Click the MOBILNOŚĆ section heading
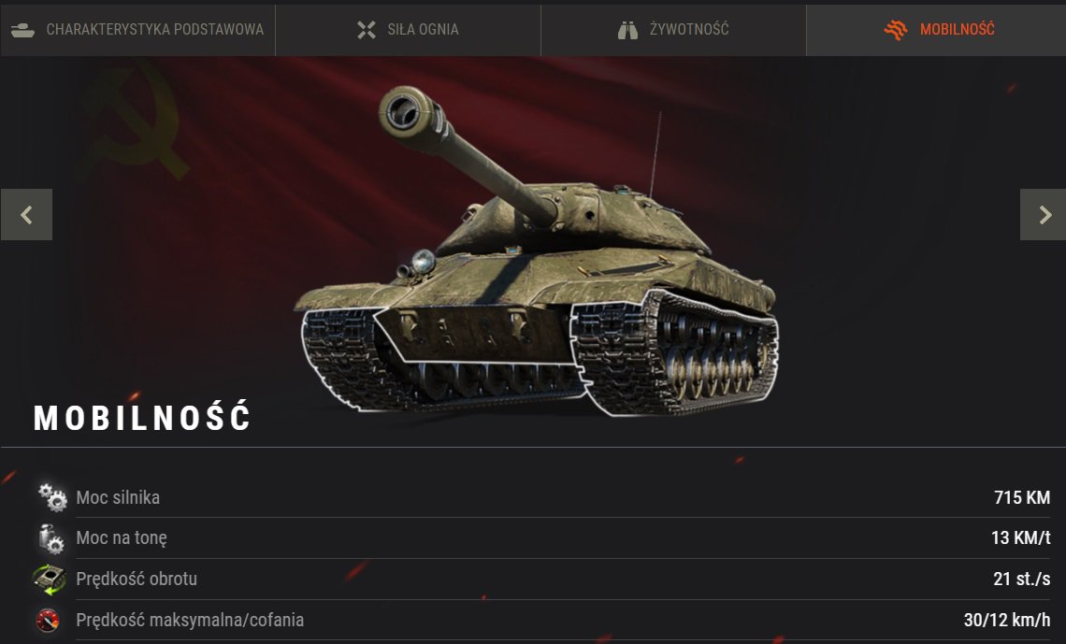Viewport: 1066px width, 644px height. [143, 417]
